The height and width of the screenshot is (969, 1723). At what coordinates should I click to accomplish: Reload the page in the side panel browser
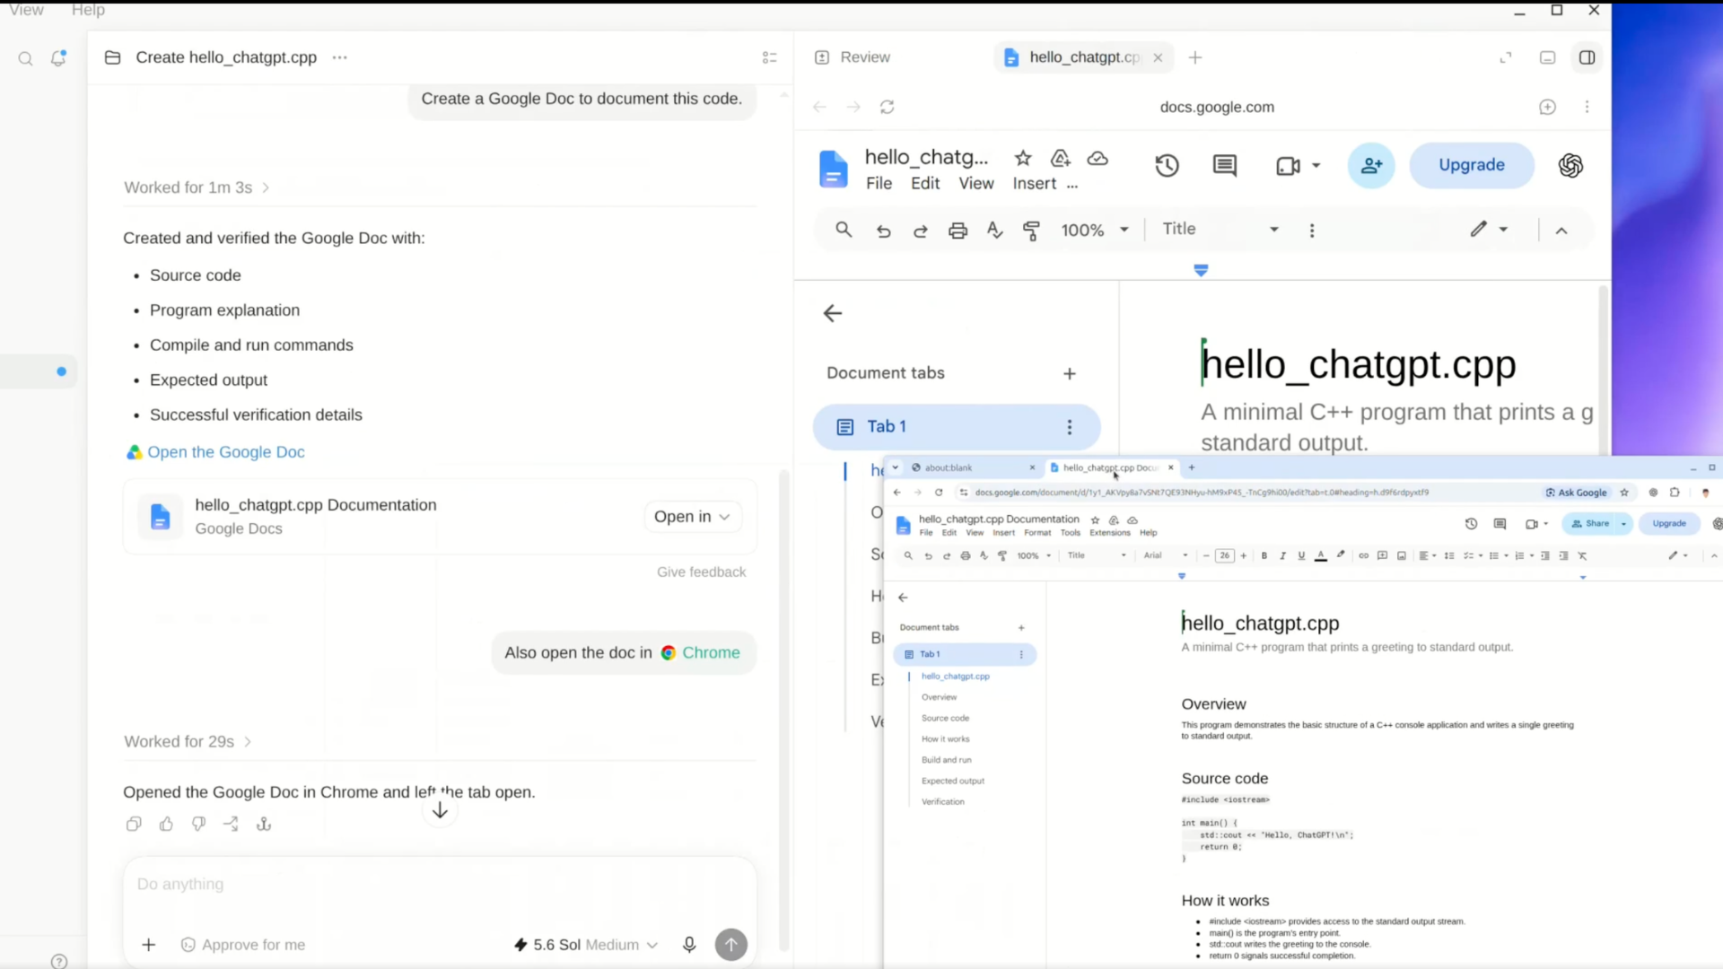(x=888, y=107)
